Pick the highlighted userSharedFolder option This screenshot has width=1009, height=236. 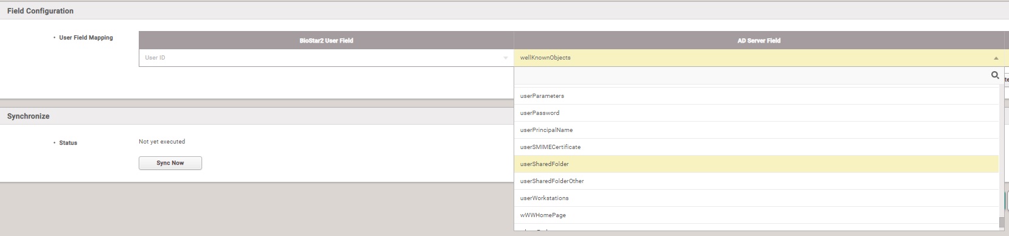pyautogui.click(x=756, y=164)
